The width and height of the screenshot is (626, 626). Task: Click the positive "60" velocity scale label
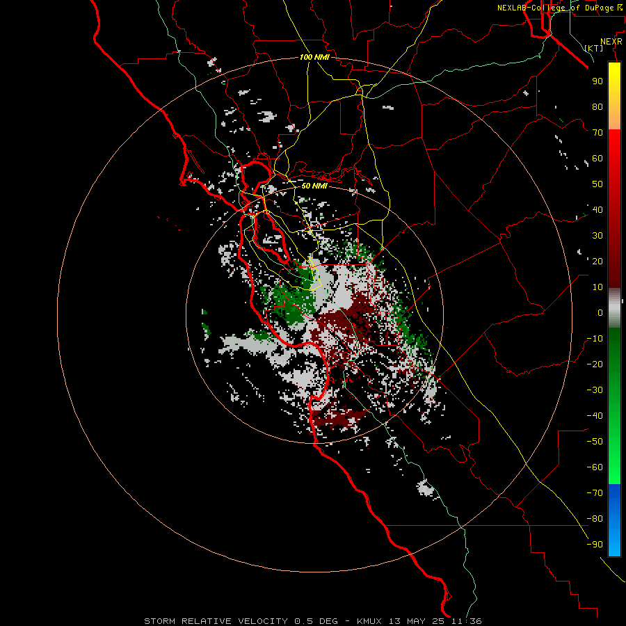click(597, 158)
